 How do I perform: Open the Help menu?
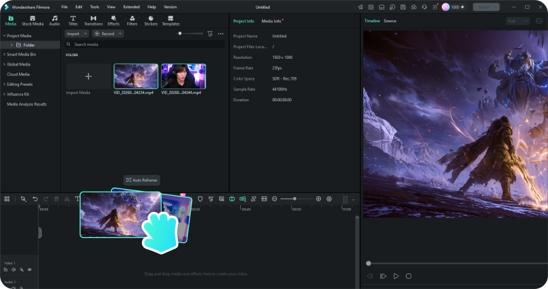(152, 7)
